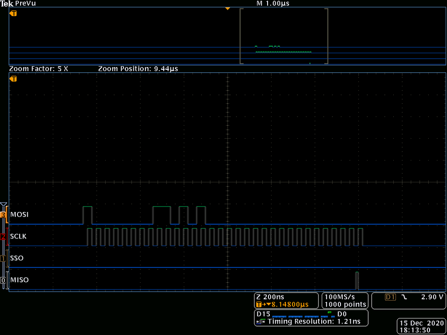Select the SSO channel 1 indicator

4,258
